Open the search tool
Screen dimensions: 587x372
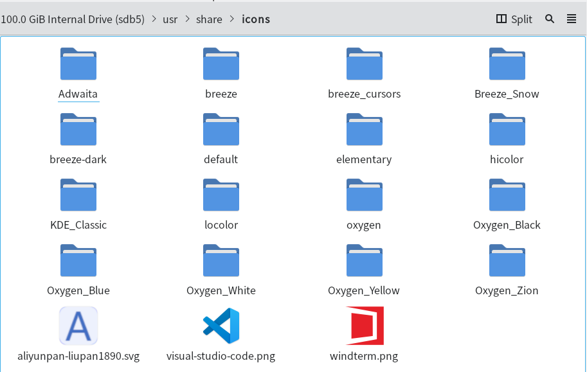(x=549, y=19)
